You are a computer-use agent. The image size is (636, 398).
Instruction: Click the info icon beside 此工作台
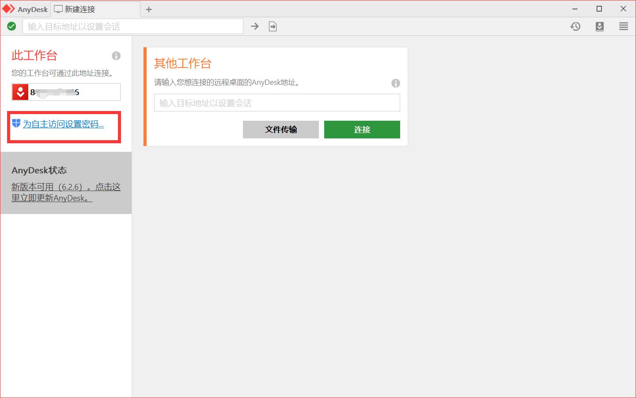click(116, 56)
